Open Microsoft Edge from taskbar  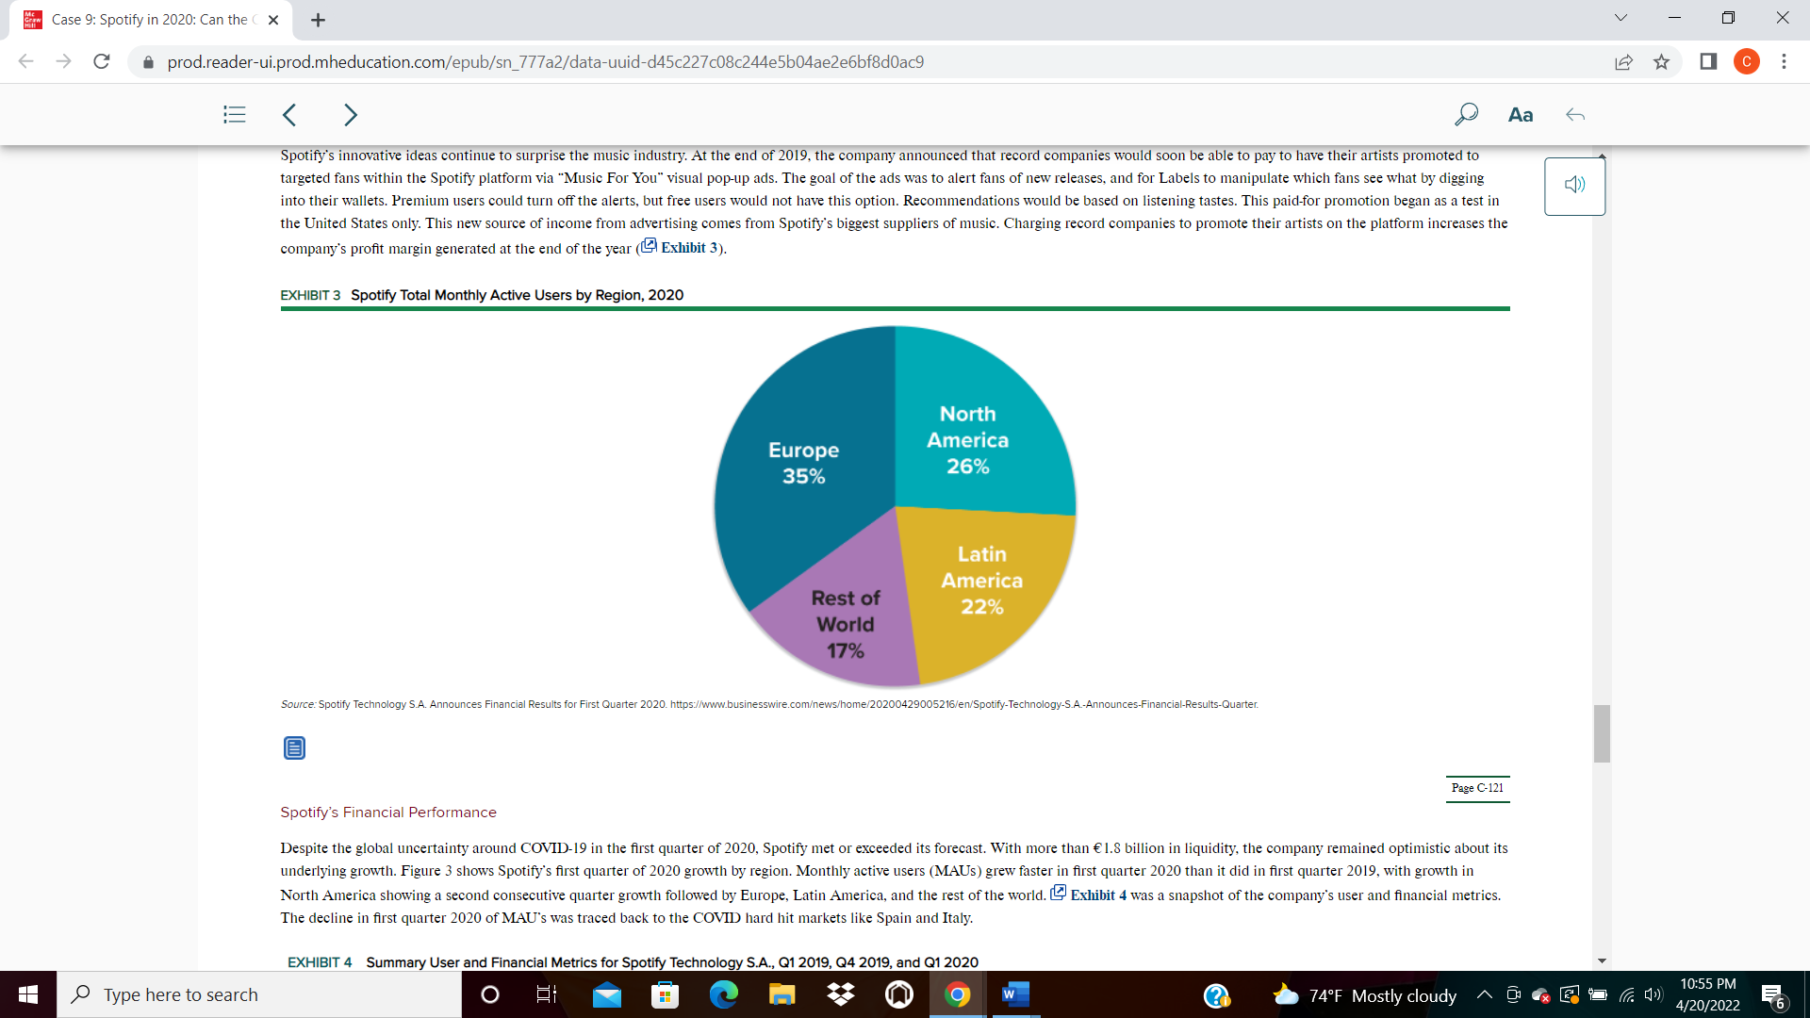724,994
